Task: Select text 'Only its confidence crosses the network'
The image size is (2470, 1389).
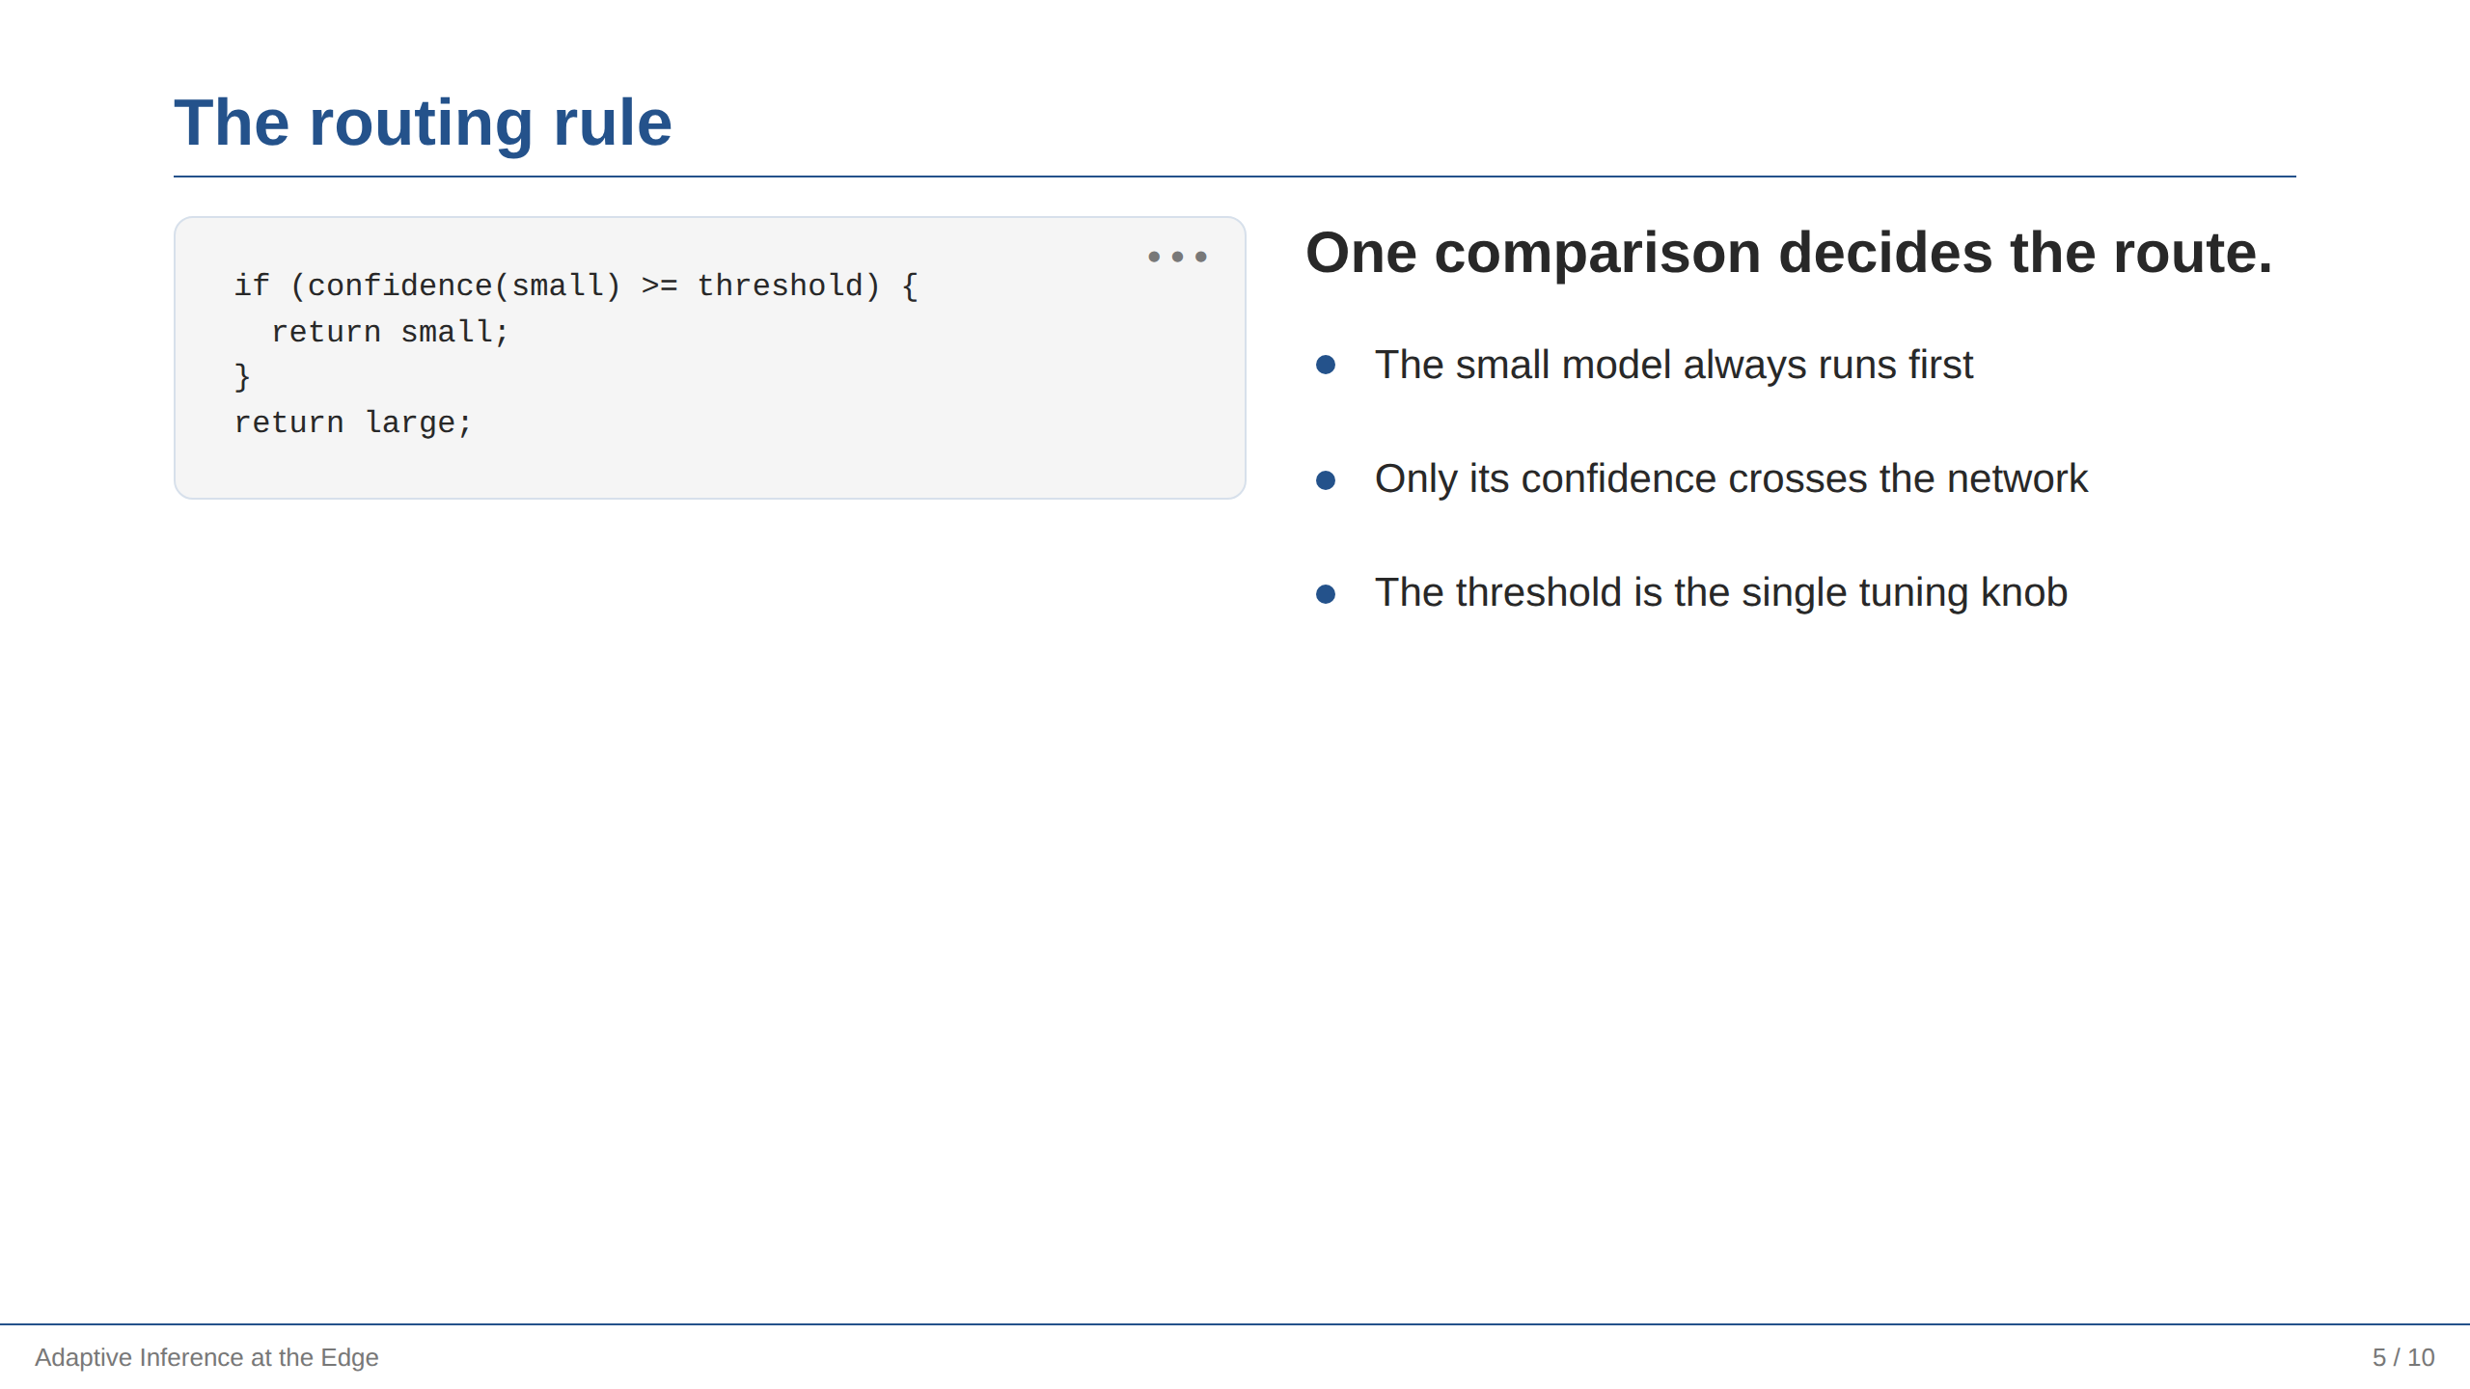Action: [x=1731, y=478]
